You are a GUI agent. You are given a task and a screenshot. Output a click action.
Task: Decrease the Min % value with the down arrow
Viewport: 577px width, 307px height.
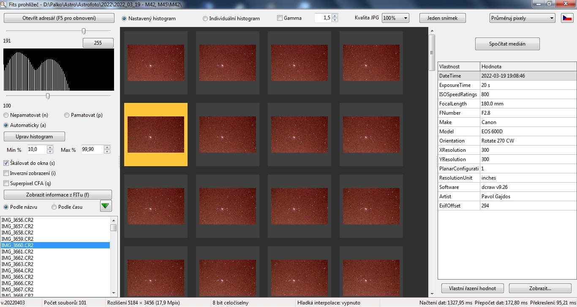click(x=50, y=152)
